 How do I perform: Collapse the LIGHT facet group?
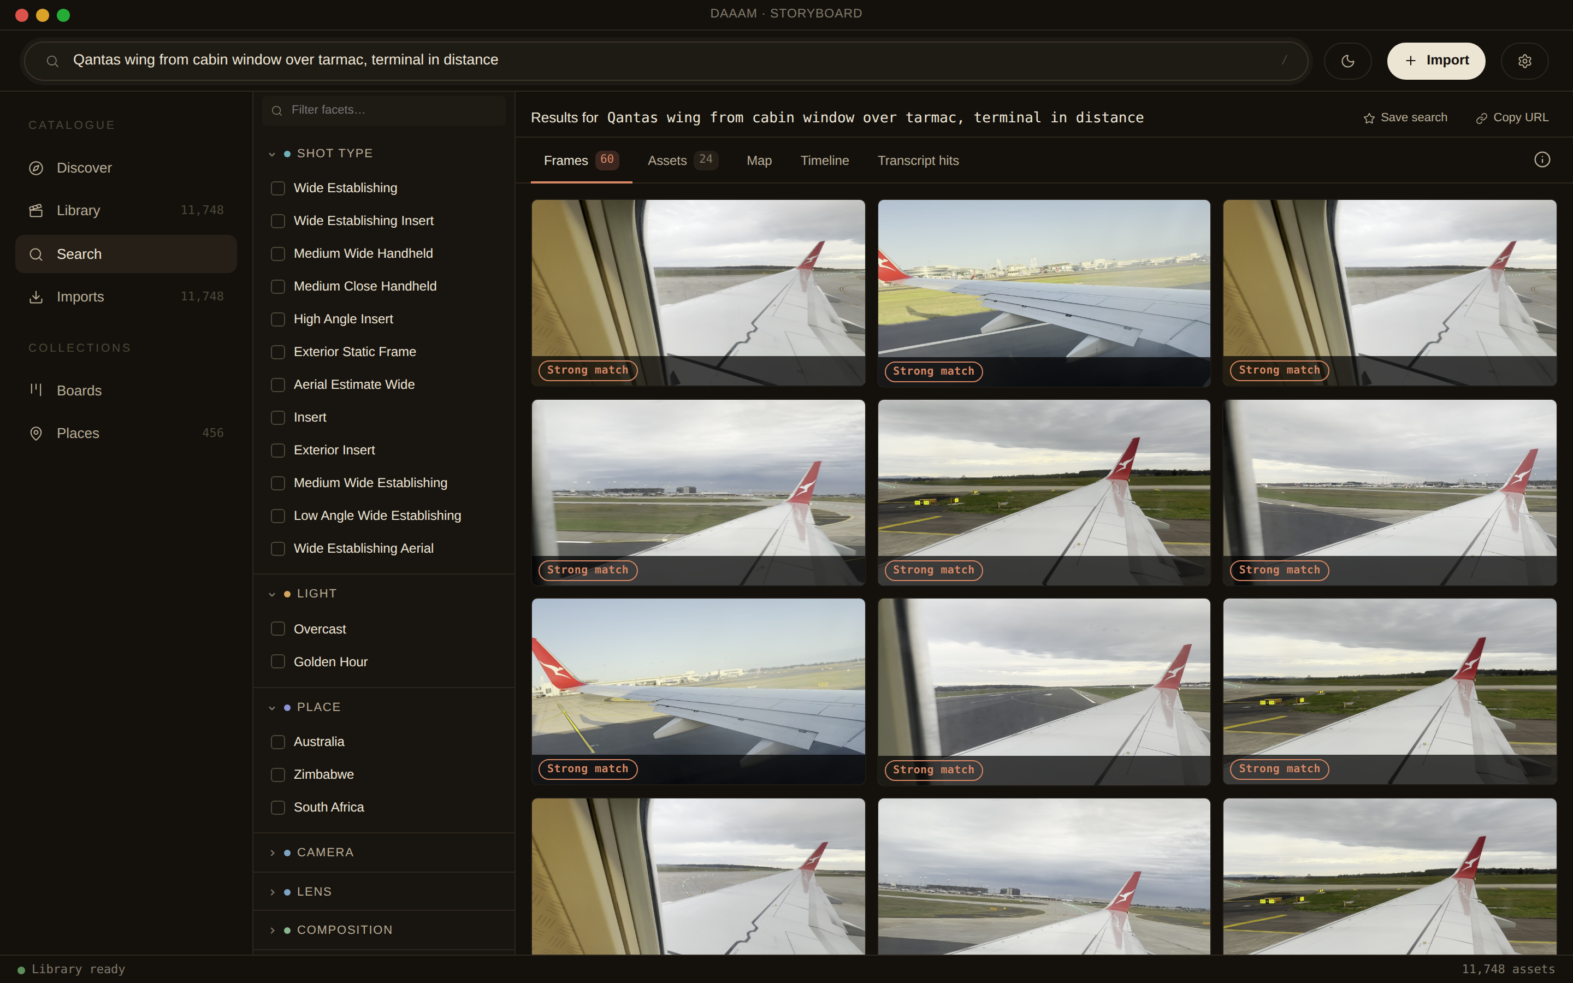pyautogui.click(x=384, y=594)
